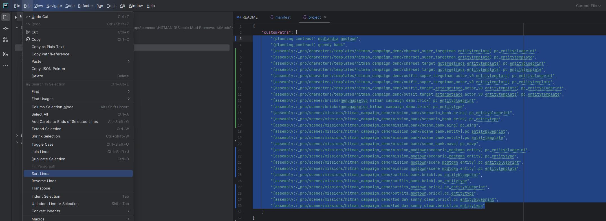Screen dimensions: 606x221
Task: Click the "(planning_contract) greedy bank" string
Action: coord(308,45)
